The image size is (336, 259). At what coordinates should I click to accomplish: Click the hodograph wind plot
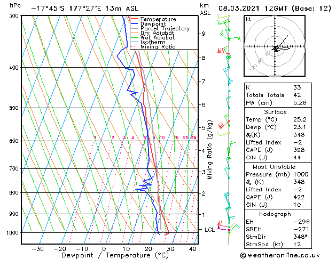click(x=275, y=46)
